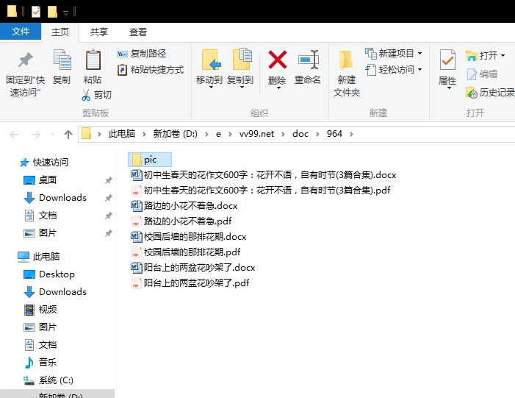Screen dimensions: 515x398
Task: Click the Back navigation arrow
Action: click(x=14, y=134)
